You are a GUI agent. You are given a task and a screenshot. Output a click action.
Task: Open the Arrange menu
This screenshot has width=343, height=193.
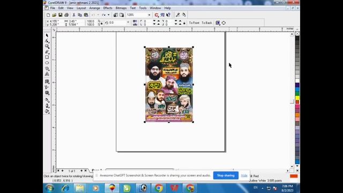[94, 8]
